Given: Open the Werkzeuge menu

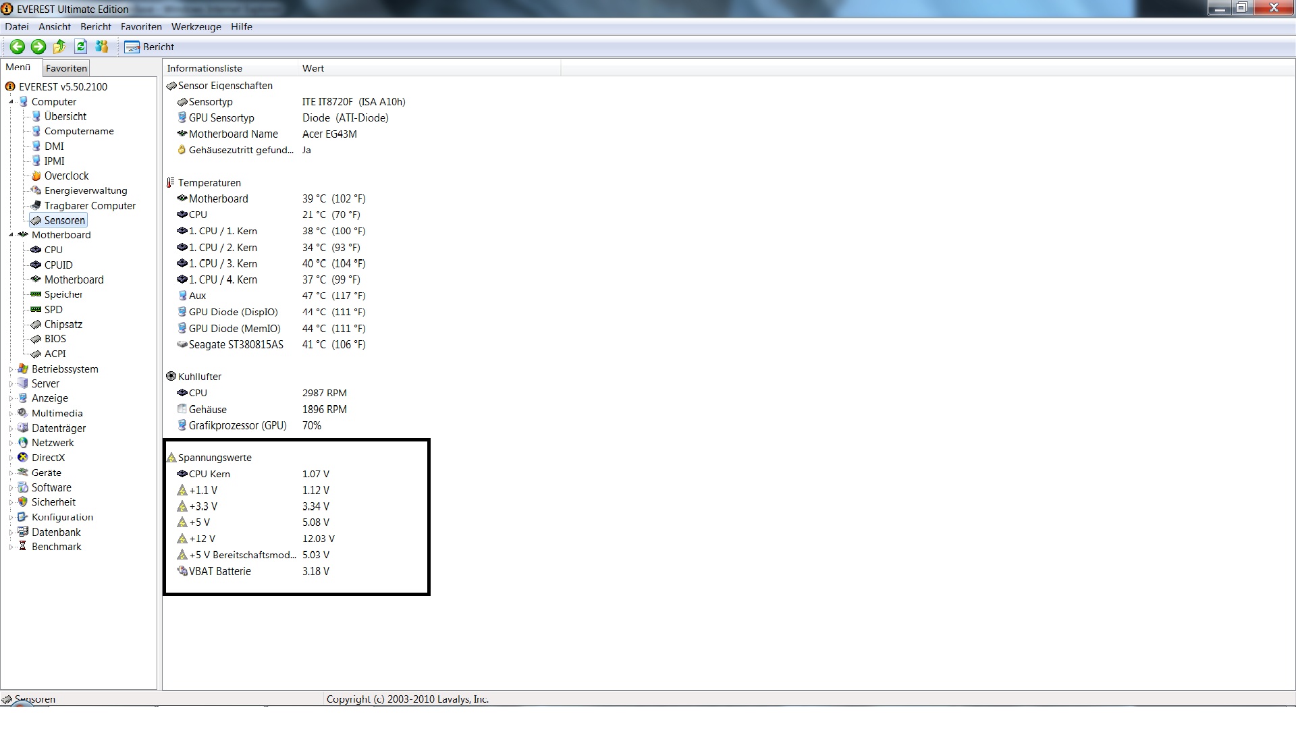Looking at the screenshot, I should [196, 27].
